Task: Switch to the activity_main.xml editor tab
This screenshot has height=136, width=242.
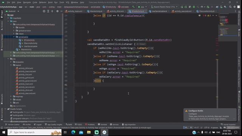Action: coord(75,11)
